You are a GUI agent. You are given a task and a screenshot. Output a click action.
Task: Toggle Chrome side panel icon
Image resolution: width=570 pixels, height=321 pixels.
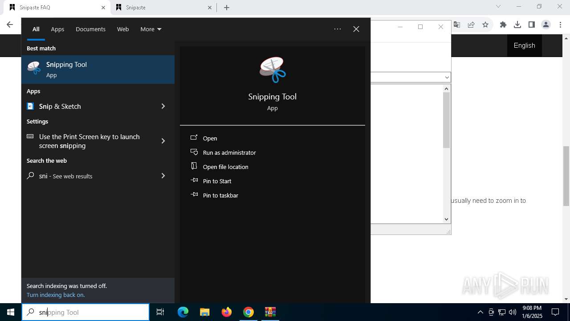click(x=532, y=25)
